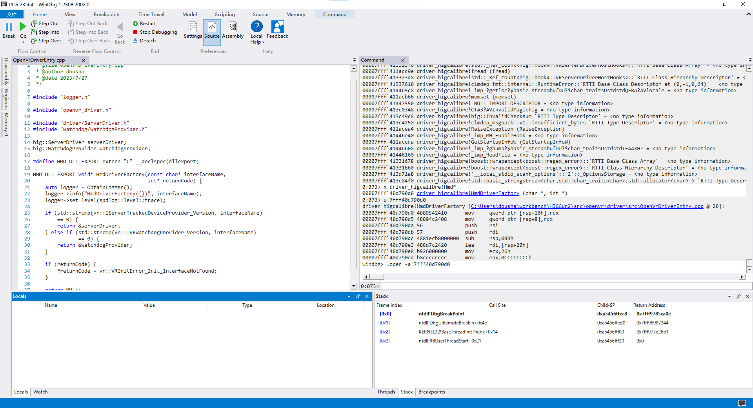This screenshot has width=753, height=408.
Task: Switch to the View ribbon tab
Action: pos(70,15)
